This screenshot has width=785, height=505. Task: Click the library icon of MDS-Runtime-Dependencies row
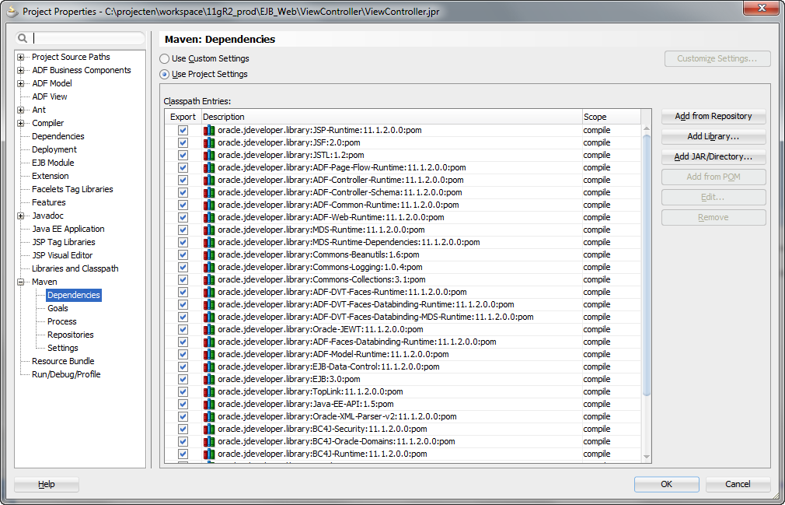coord(209,243)
